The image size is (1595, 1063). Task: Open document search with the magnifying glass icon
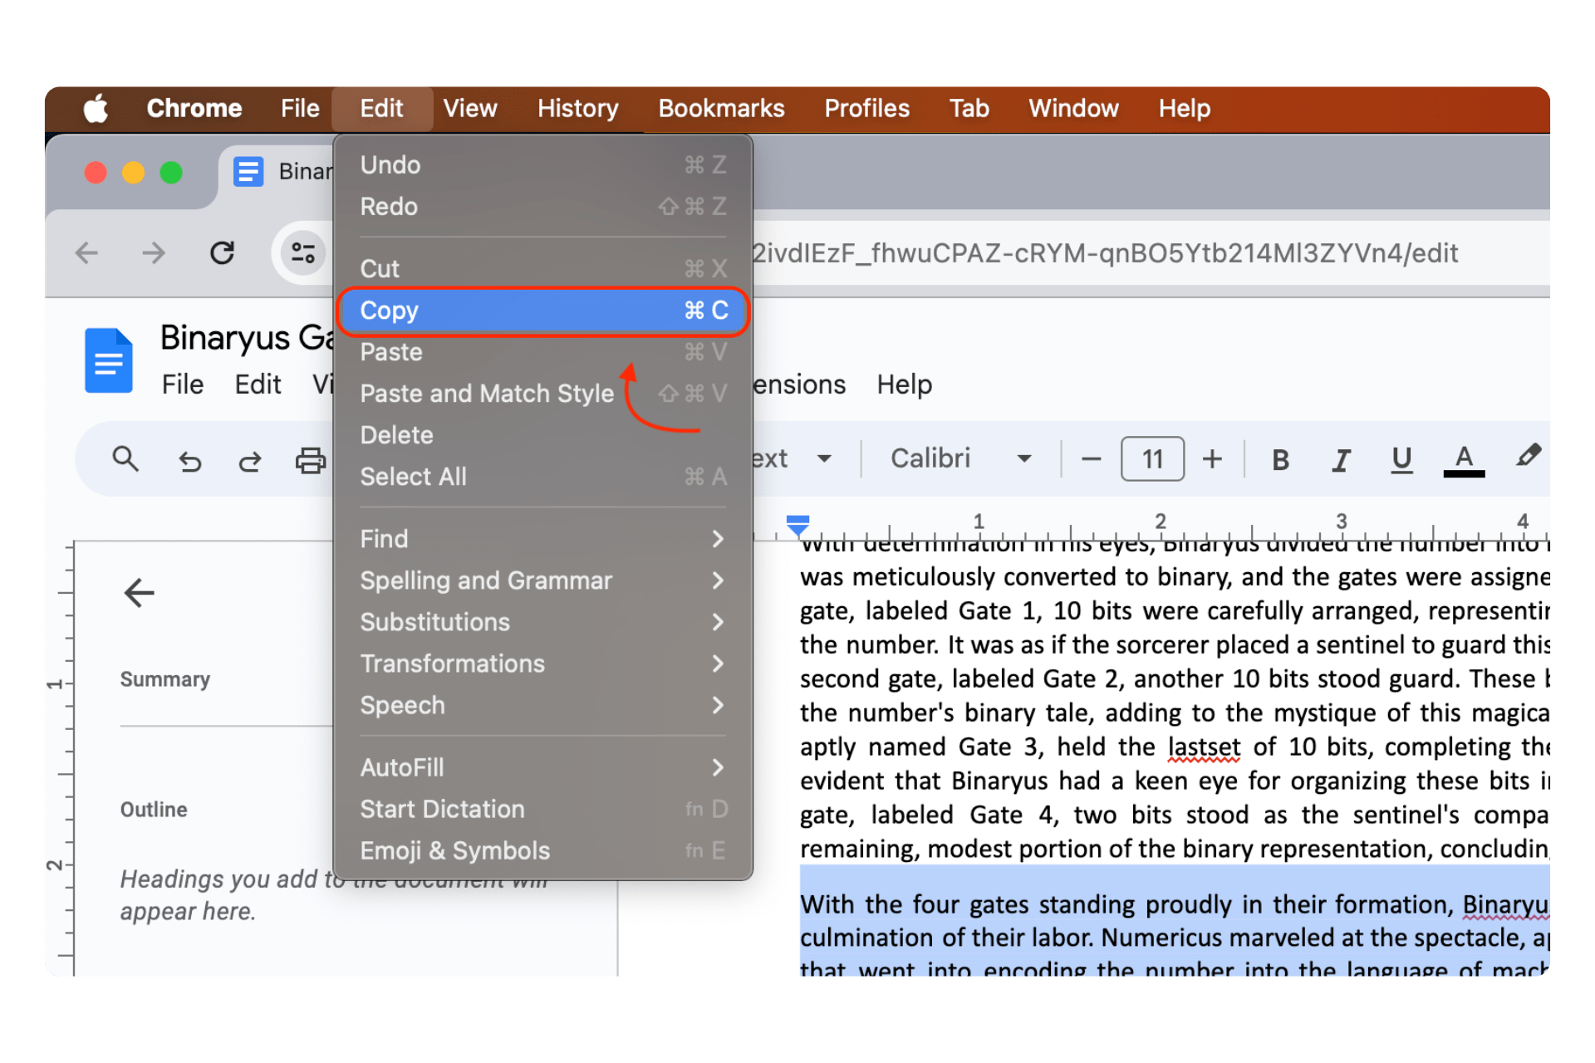click(126, 459)
